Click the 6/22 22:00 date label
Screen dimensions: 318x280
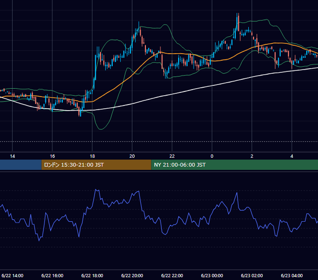click(x=172, y=275)
